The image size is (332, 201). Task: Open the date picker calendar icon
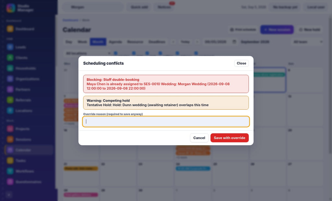(x=234, y=42)
